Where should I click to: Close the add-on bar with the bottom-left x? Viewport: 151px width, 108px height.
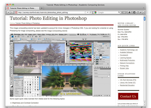7,107
